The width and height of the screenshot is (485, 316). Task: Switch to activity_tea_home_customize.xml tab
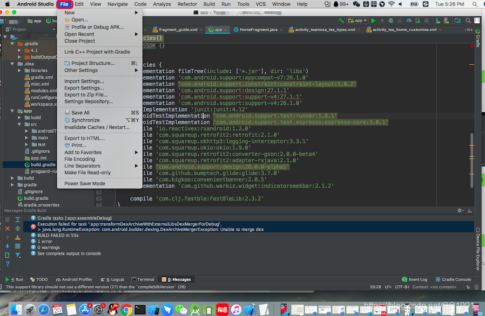click(405, 30)
